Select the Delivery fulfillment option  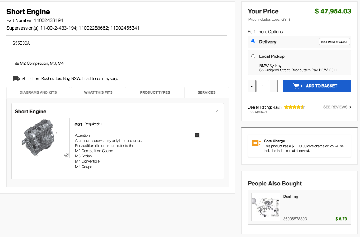(253, 41)
